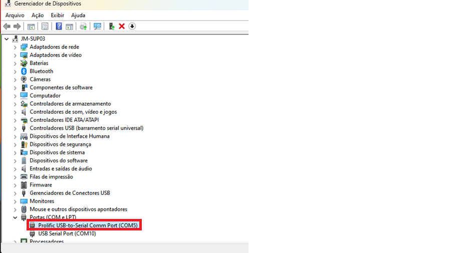Select USB Serial Port (COM10) entry
This screenshot has height=253, width=461.
point(67,233)
